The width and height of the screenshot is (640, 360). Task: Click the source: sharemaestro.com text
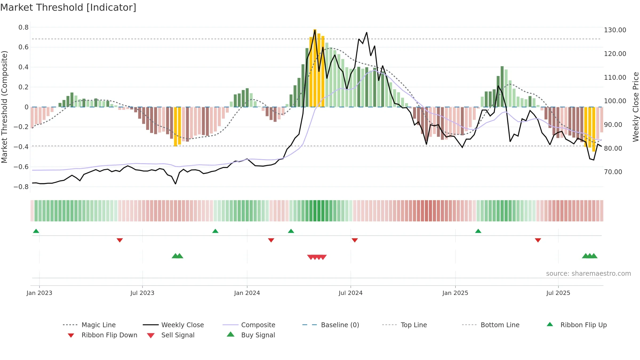click(x=589, y=274)
